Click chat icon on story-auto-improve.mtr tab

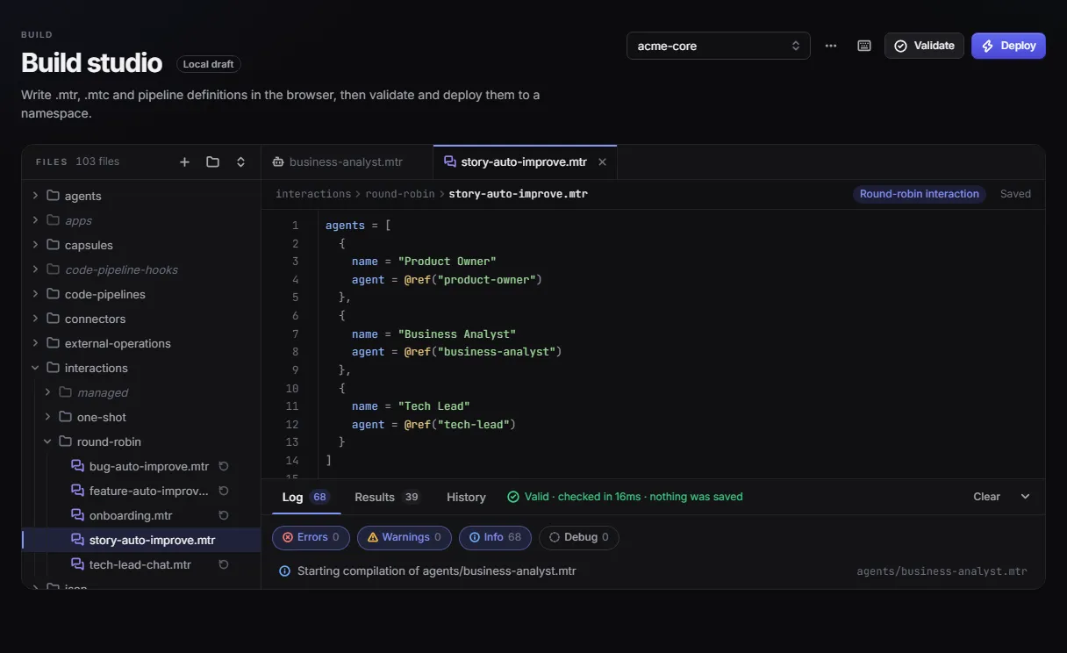[x=450, y=161]
